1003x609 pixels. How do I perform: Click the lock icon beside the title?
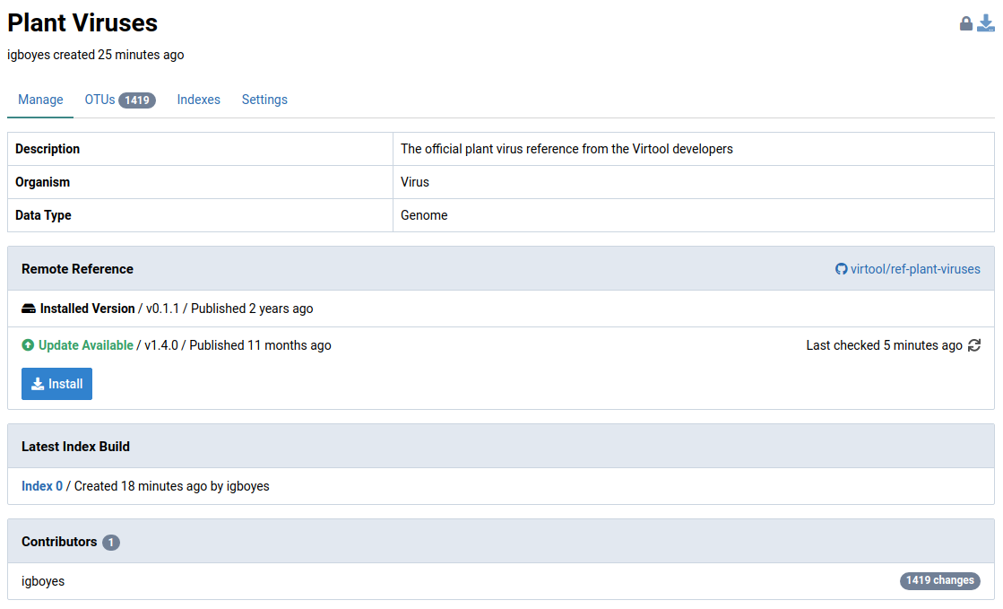pos(966,24)
